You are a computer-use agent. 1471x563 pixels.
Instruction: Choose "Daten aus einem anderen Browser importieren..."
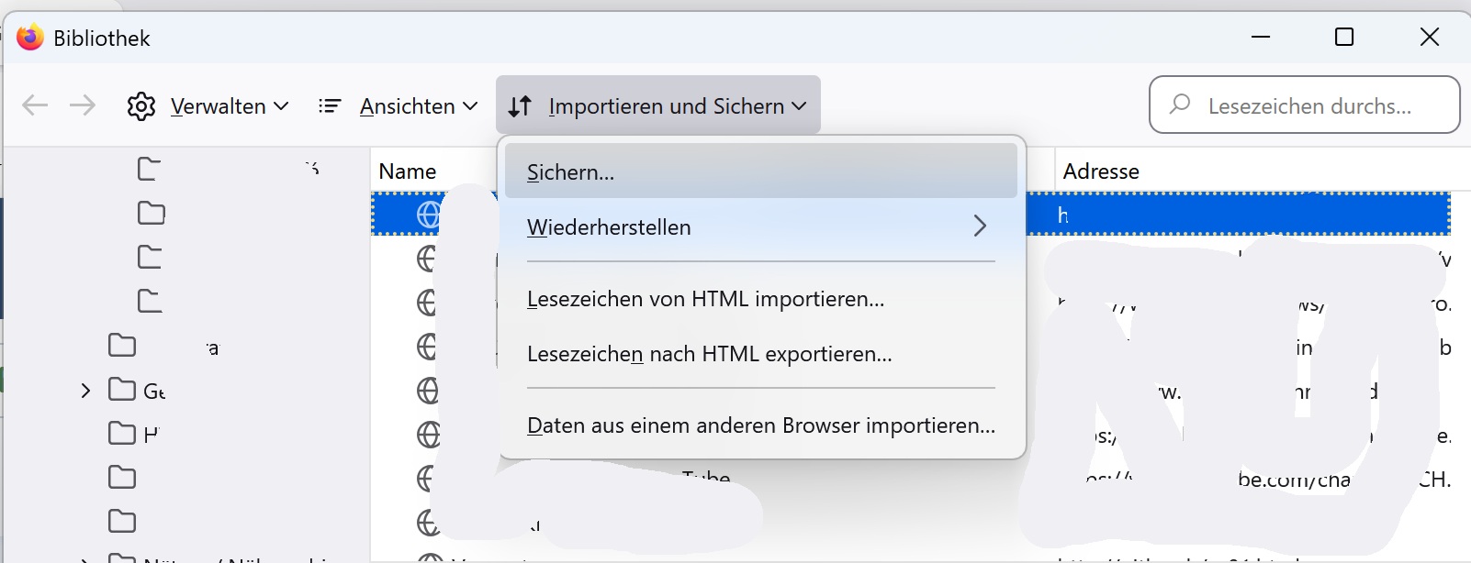click(x=760, y=425)
